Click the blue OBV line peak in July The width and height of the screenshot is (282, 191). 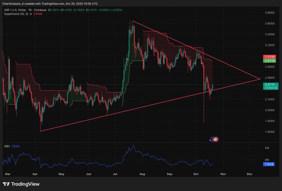pyautogui.click(x=134, y=146)
